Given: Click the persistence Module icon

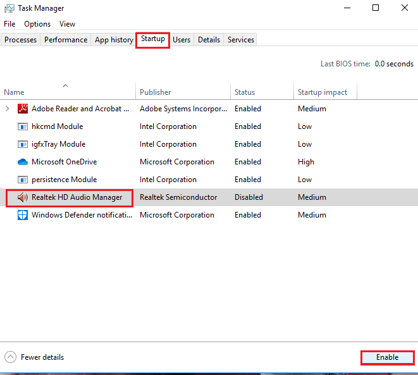Looking at the screenshot, I should 23,180.
